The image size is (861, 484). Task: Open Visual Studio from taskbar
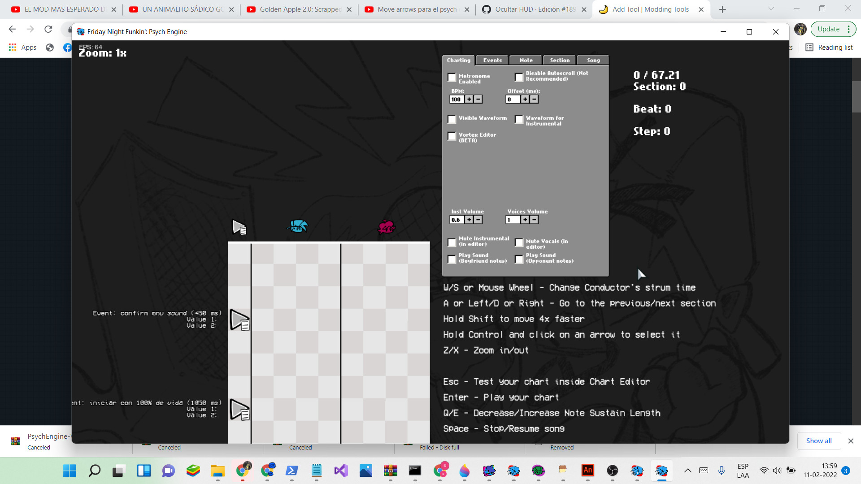pos(341,471)
